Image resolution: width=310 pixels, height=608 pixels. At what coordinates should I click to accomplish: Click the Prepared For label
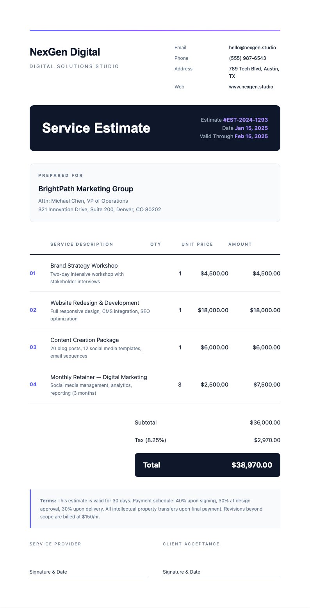pyautogui.click(x=61, y=176)
